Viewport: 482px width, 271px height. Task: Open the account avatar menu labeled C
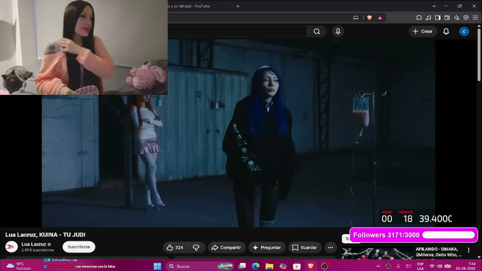(x=464, y=32)
